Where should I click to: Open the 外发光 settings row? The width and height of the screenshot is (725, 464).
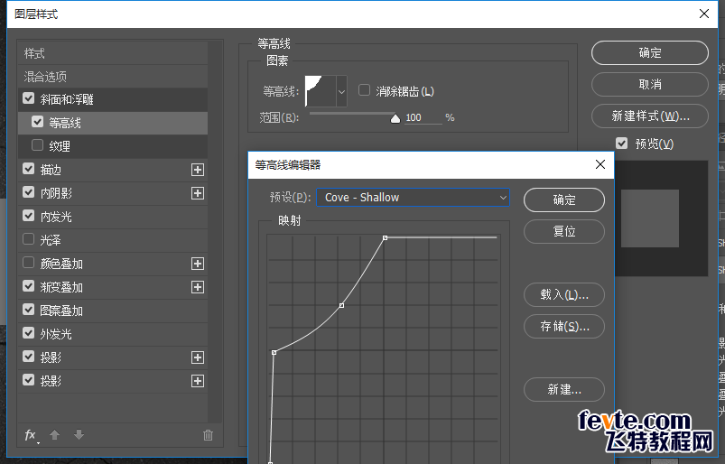pos(113,334)
